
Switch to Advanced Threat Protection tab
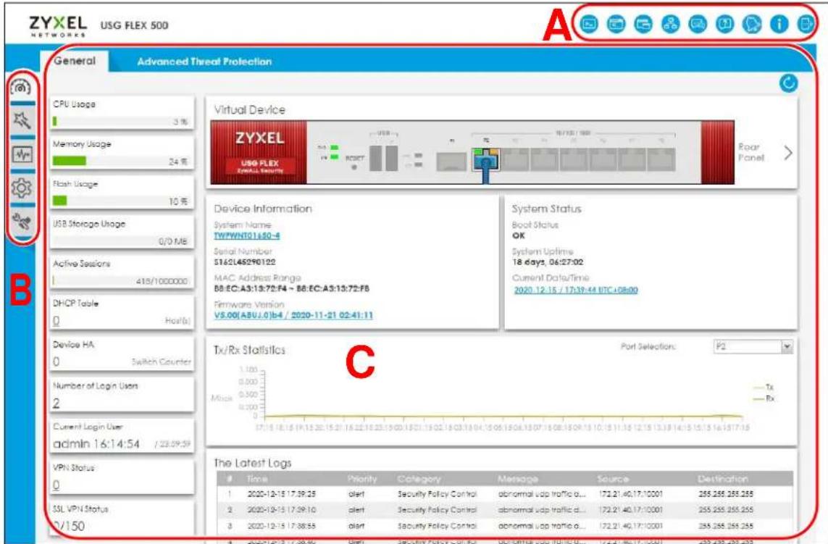coord(204,62)
